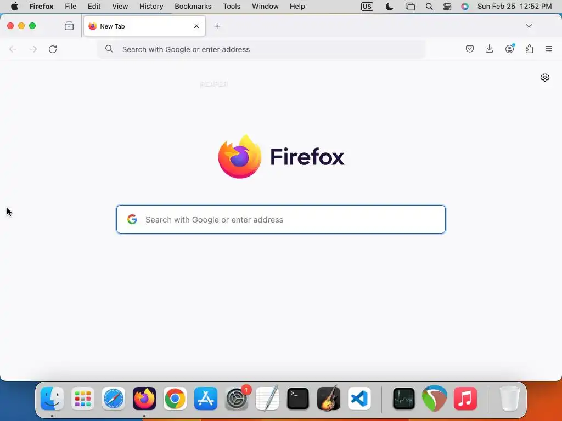This screenshot has width=562, height=421.
Task: Open the Window menu
Action: [x=265, y=7]
